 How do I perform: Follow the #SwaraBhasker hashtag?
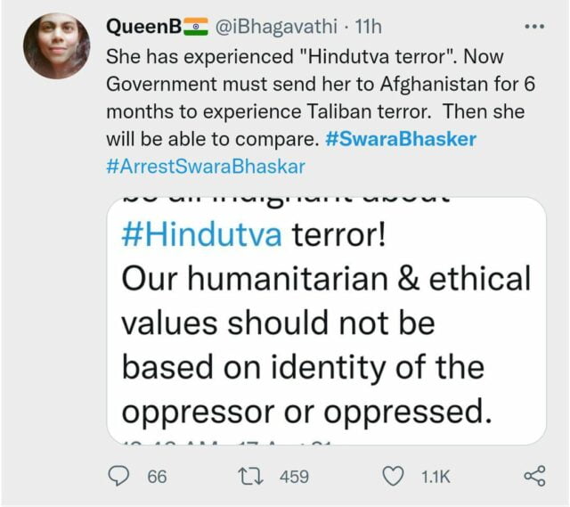pos(401,139)
